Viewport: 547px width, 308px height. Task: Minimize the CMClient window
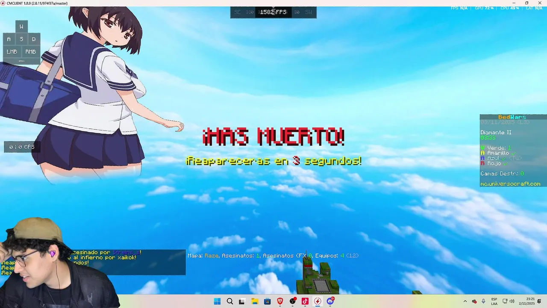[x=513, y=3]
